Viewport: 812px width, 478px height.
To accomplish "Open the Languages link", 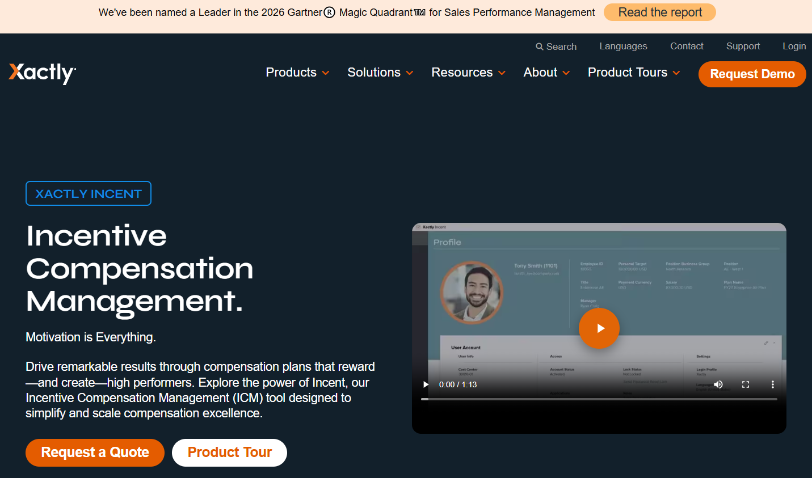I will [623, 46].
